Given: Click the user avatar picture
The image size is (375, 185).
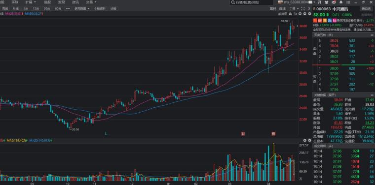Looking at the screenshot, I should (x=280, y=2).
